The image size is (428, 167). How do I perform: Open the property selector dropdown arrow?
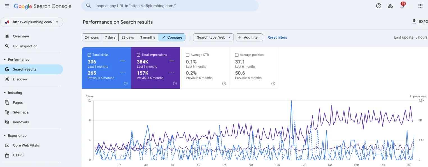(x=57, y=22)
